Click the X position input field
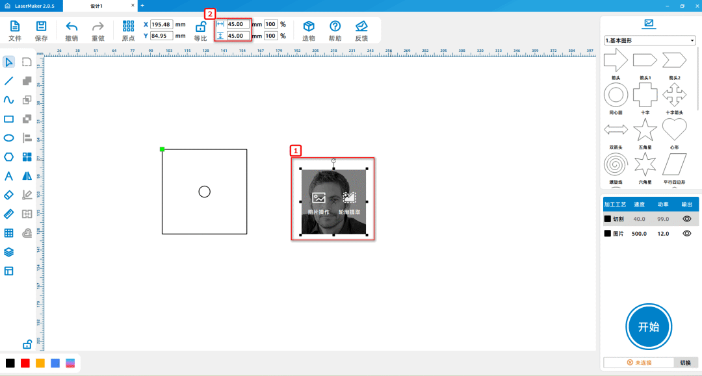702x376 pixels. coord(161,24)
